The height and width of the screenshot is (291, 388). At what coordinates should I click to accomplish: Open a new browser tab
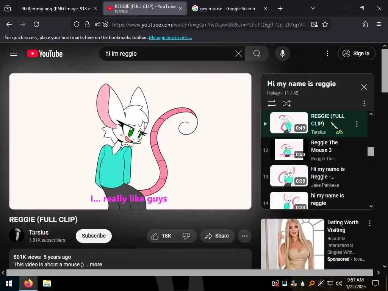tap(280, 9)
